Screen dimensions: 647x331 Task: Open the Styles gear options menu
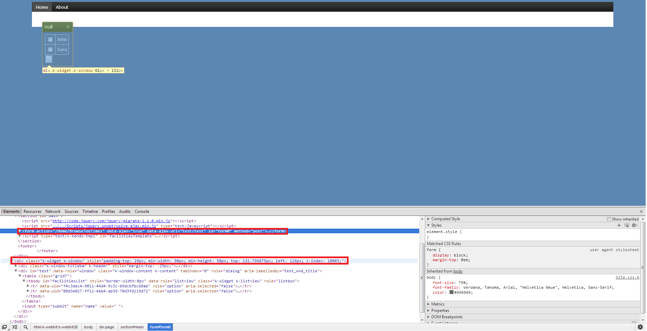(x=635, y=225)
